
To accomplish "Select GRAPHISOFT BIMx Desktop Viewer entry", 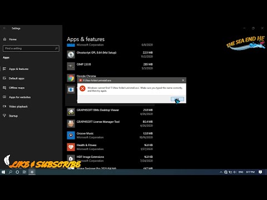I will pos(98,110).
